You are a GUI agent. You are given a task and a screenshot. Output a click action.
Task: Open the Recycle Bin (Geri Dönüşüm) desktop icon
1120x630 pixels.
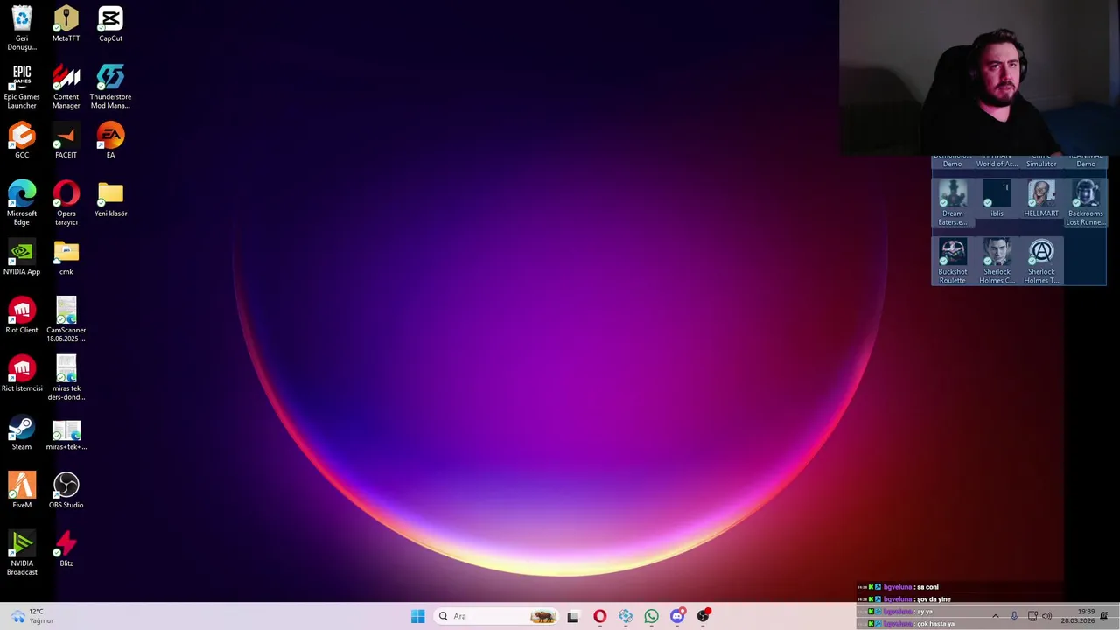[22, 28]
